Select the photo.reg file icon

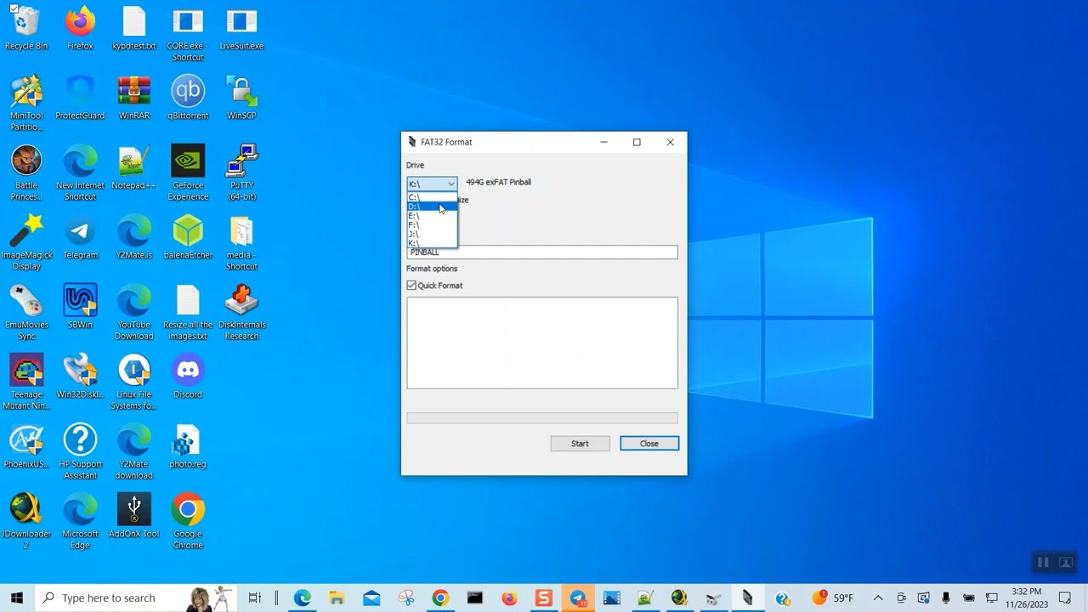coord(188,446)
